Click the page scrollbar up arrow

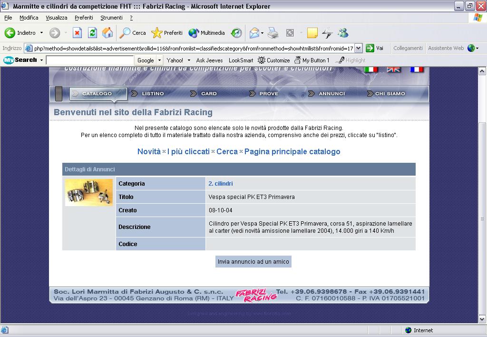coord(482,71)
